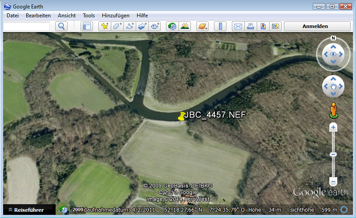Open the Hinzufügen menu

(x=115, y=15)
